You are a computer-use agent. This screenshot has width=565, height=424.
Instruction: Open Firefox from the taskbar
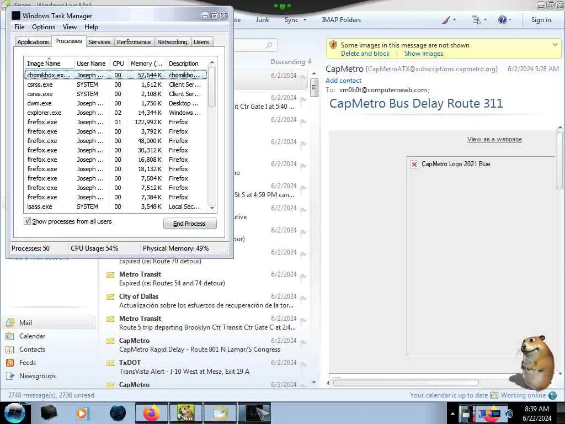pyautogui.click(x=152, y=413)
